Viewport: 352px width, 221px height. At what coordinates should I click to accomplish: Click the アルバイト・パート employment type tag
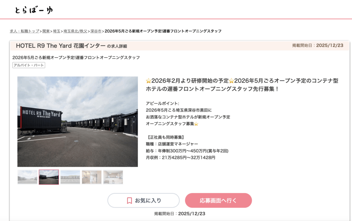coord(29,65)
